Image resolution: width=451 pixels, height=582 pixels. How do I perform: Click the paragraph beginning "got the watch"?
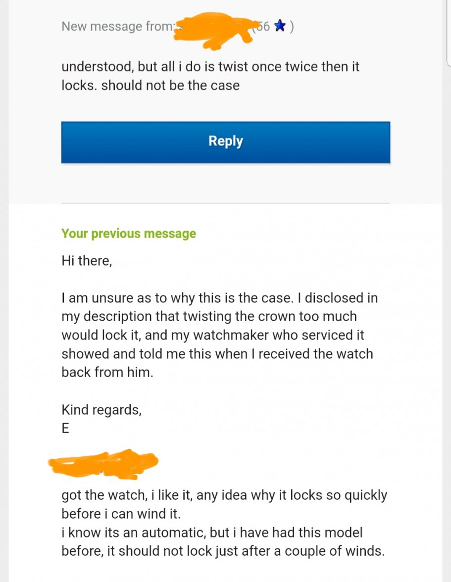click(x=224, y=494)
